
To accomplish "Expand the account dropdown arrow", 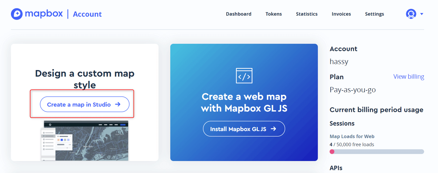I will pyautogui.click(x=422, y=14).
